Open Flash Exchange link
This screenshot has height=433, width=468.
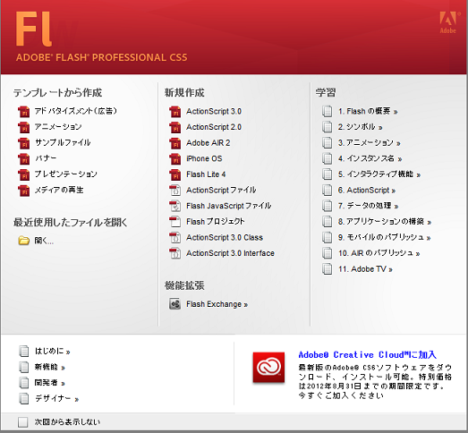[x=217, y=304]
